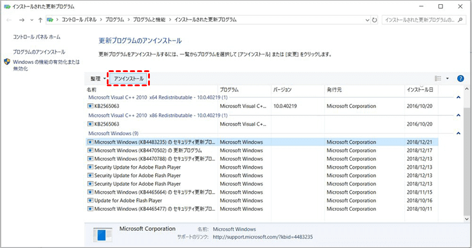Click the Forward navigation arrow
The height and width of the screenshot is (248, 472).
click(x=21, y=20)
